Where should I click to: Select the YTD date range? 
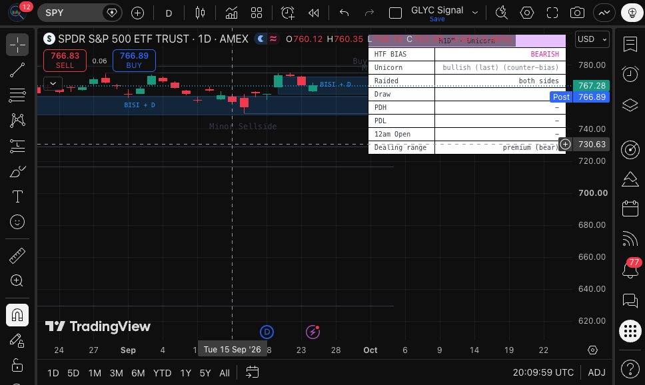click(x=162, y=373)
